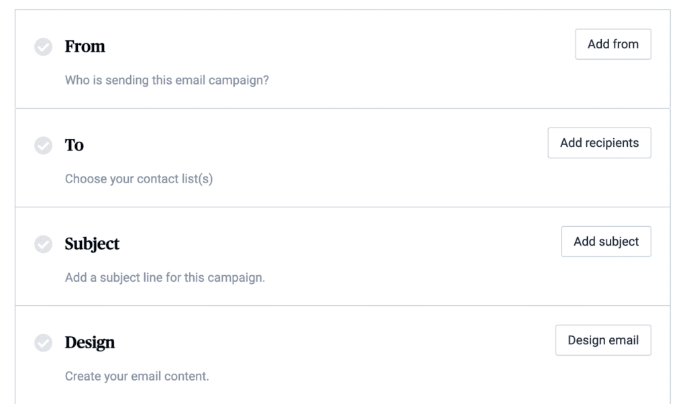Click 'Who is sending this email campaign?' text
This screenshot has height=404, width=687.
[167, 80]
